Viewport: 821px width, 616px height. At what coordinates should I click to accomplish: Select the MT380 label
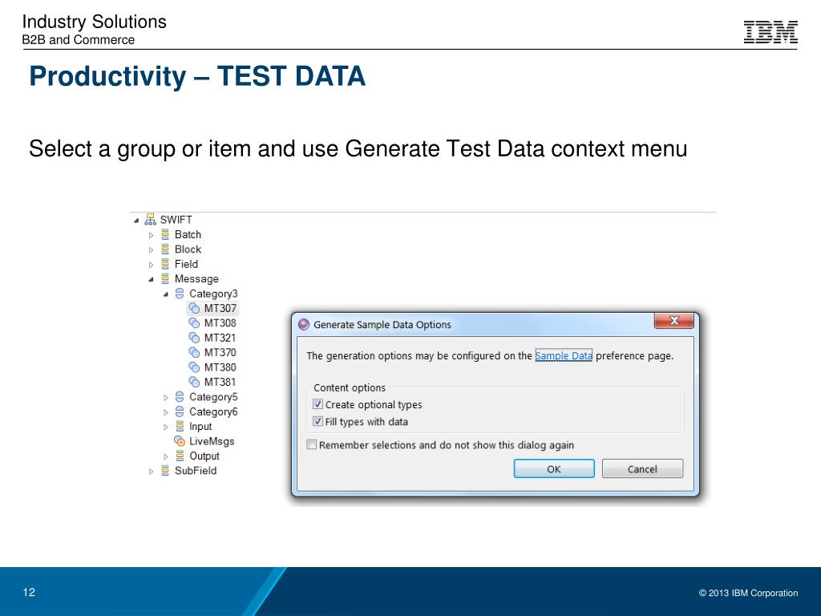220,367
